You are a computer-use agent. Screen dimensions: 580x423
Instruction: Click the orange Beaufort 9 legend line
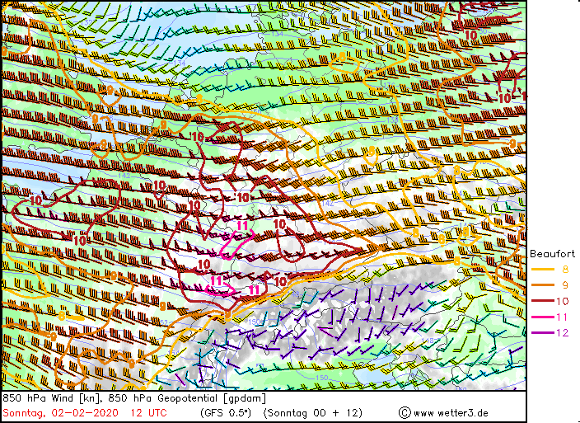coord(543,284)
